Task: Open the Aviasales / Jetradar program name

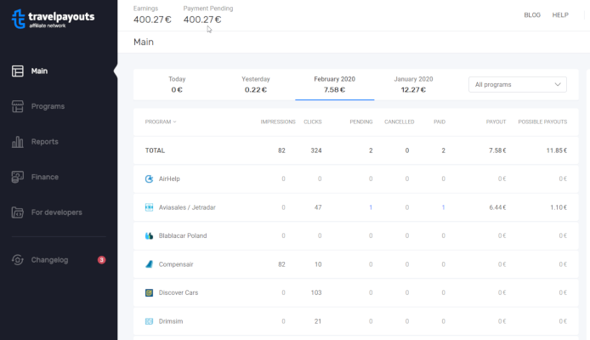Action: click(187, 207)
